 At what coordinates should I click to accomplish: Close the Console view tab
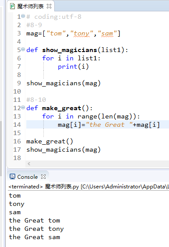pos(43,177)
